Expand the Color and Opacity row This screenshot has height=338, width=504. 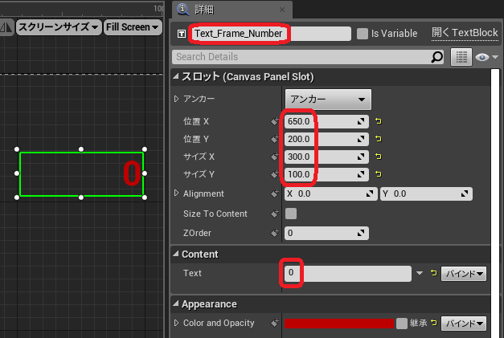pos(176,323)
